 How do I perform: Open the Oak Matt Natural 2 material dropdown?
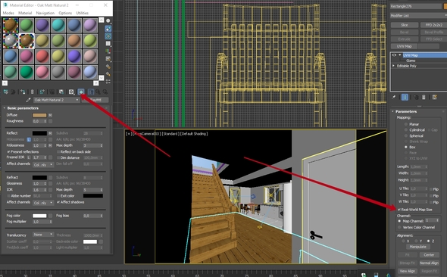coord(57,100)
